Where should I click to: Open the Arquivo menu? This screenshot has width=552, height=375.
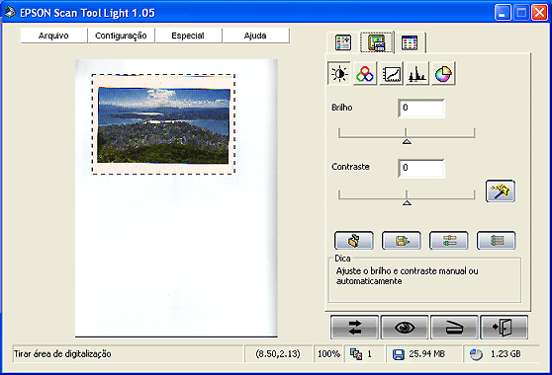coord(53,36)
